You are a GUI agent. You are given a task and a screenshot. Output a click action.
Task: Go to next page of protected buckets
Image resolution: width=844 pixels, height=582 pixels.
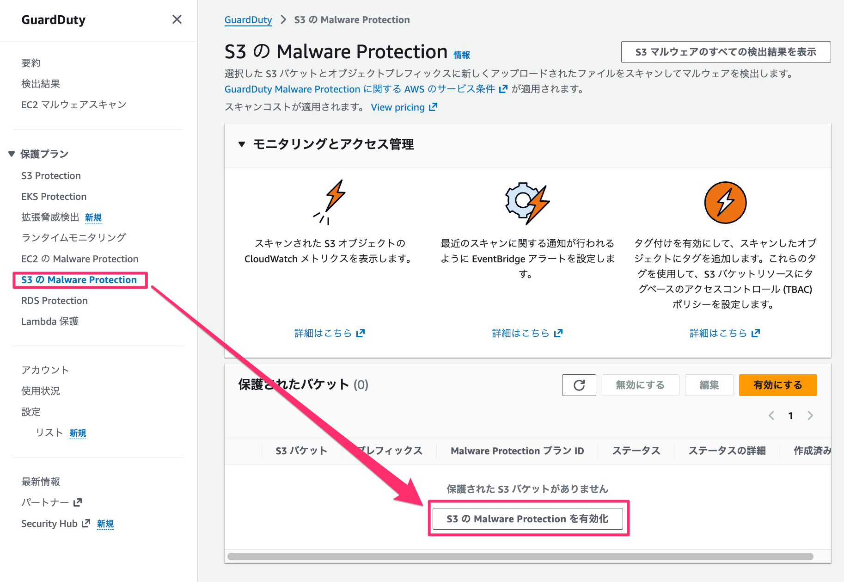pos(810,415)
